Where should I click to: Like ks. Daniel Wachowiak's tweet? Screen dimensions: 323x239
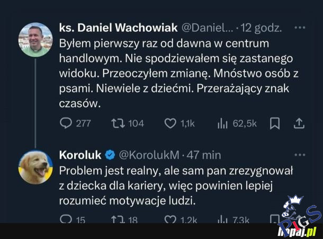pyautogui.click(x=170, y=123)
